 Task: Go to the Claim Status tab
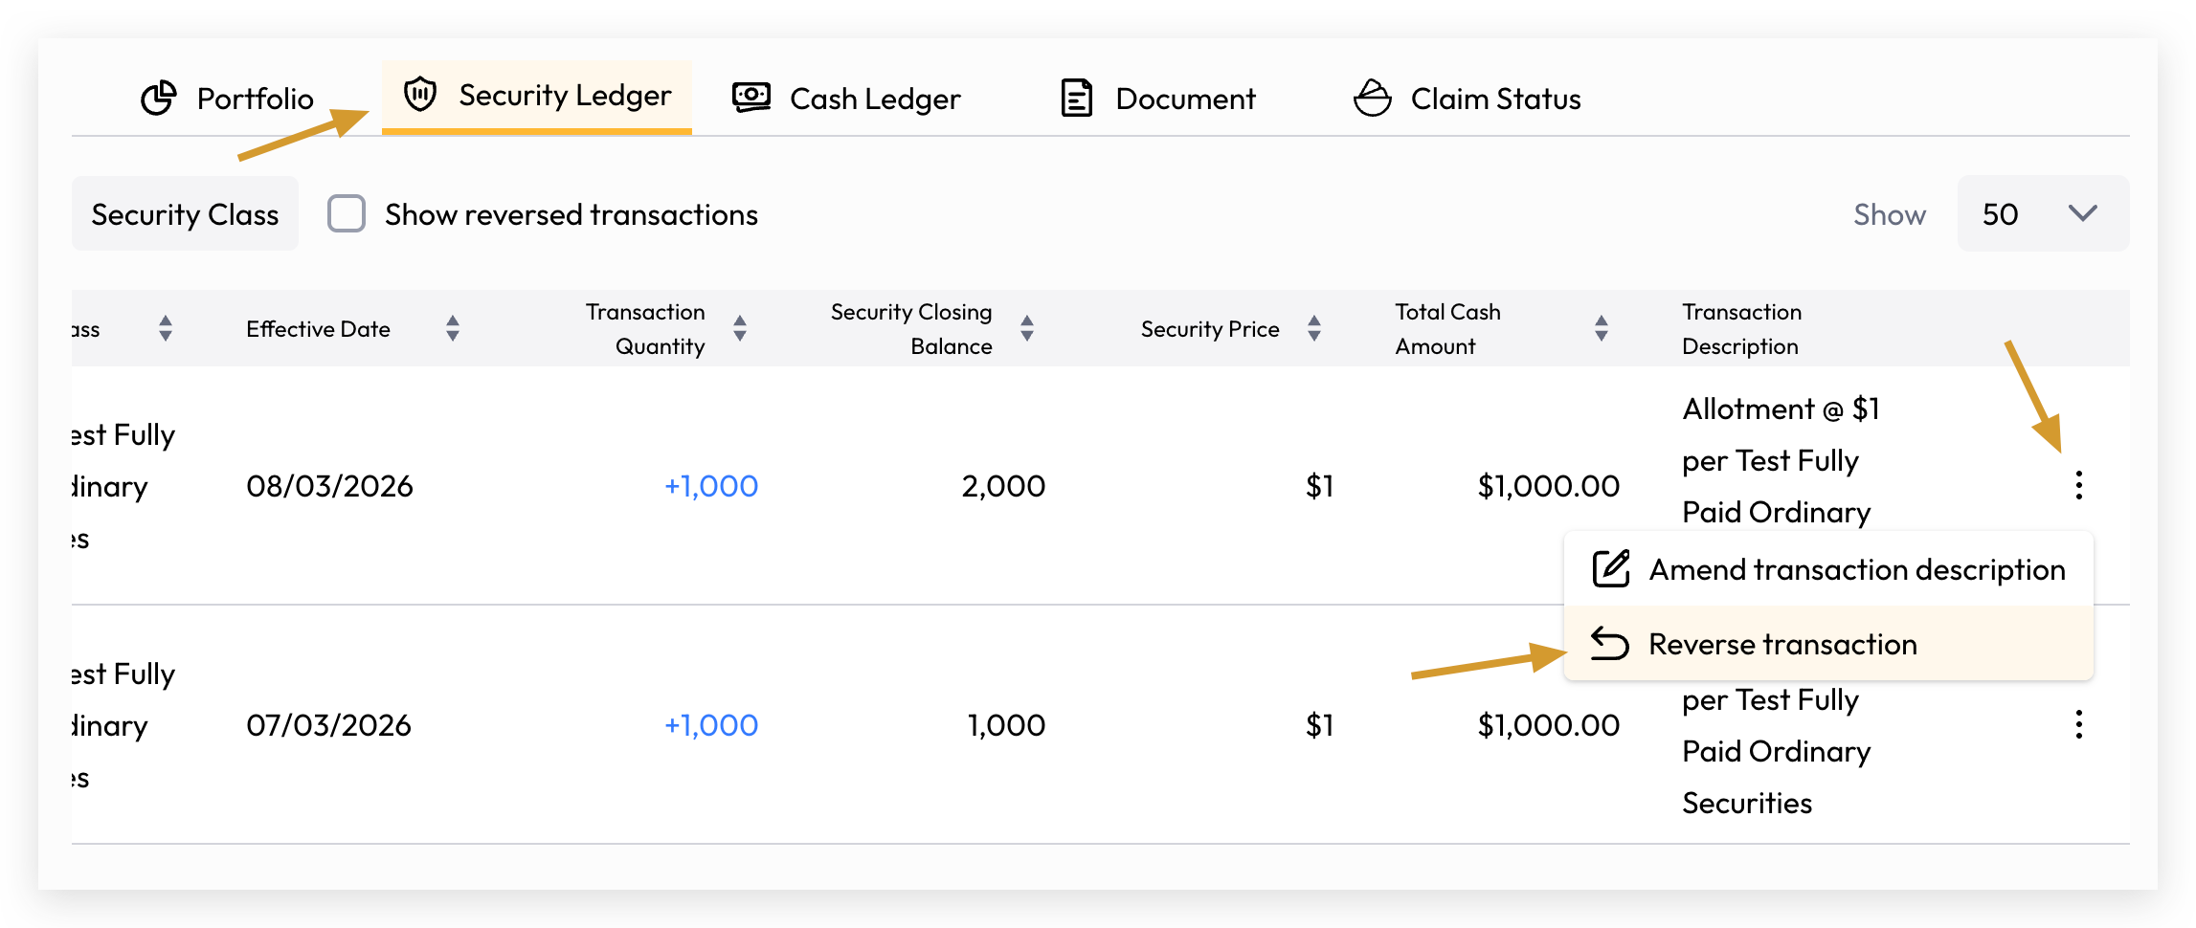[1468, 99]
